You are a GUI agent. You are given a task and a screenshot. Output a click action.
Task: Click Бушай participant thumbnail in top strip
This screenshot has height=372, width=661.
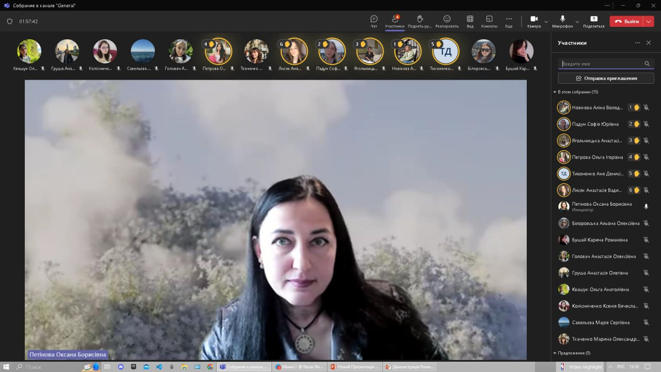[522, 51]
